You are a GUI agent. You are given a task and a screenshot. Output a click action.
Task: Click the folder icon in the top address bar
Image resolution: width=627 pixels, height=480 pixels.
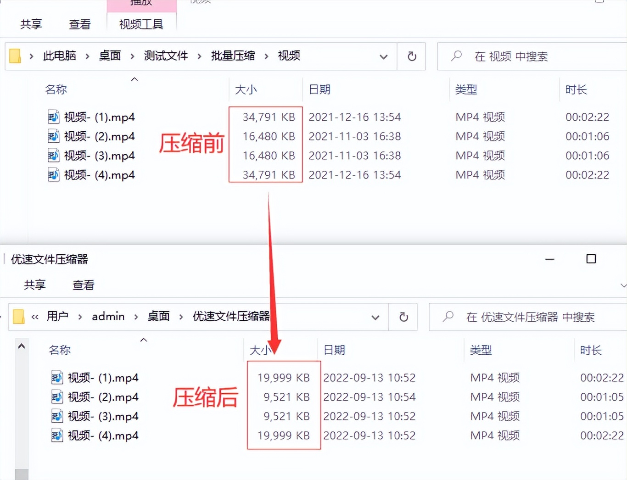[15, 56]
